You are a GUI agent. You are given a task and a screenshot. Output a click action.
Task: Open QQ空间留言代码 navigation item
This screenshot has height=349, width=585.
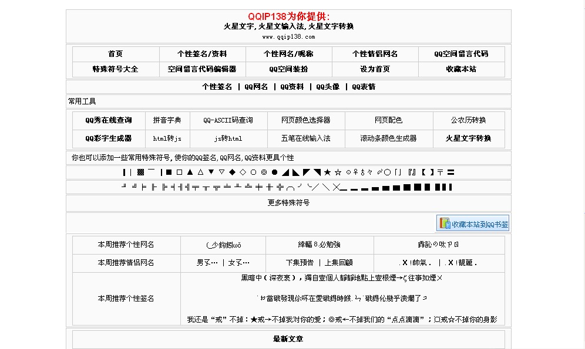(461, 53)
